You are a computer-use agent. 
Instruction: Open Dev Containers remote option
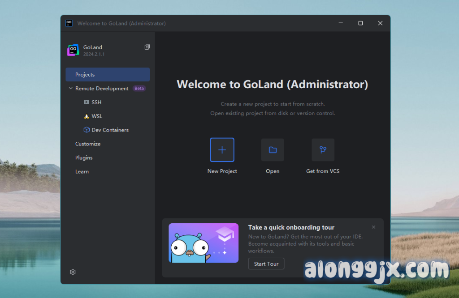pyautogui.click(x=110, y=130)
